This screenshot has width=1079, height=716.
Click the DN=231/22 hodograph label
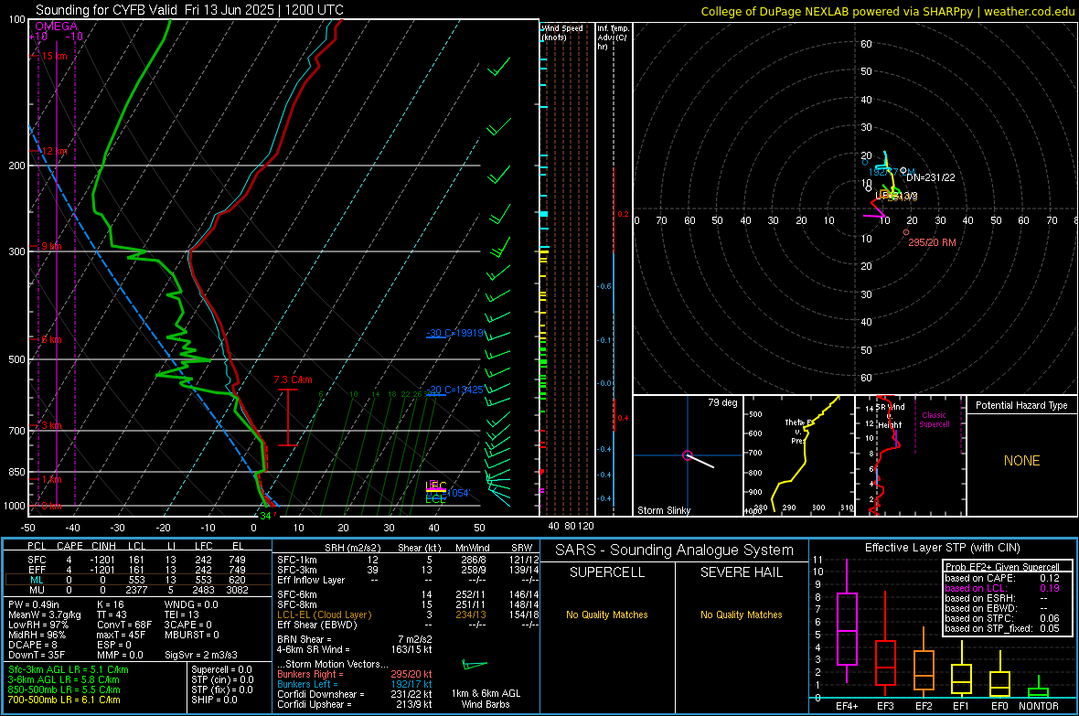tap(930, 177)
